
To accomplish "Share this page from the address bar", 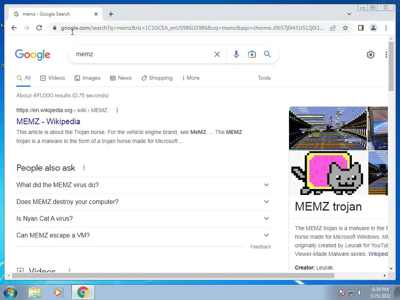I will (333, 28).
